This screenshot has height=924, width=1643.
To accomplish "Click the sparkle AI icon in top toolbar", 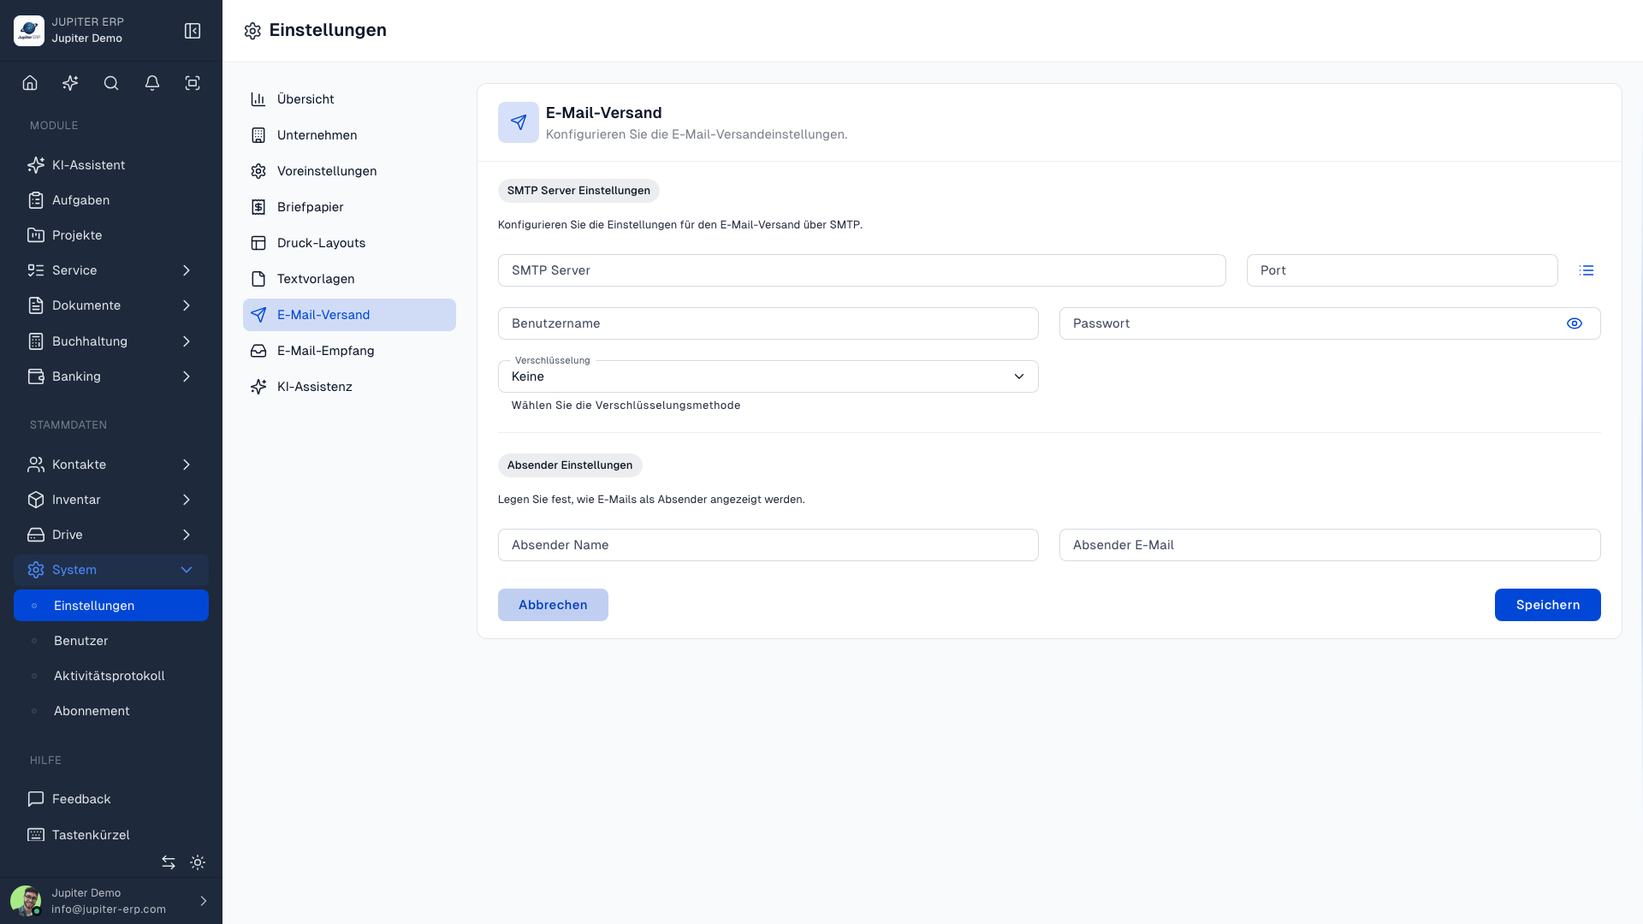I will coord(70,83).
